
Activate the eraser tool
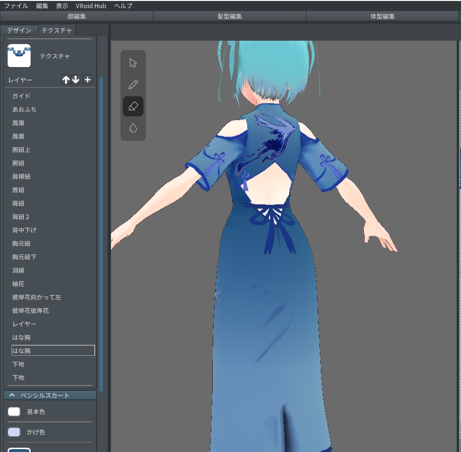coord(132,106)
